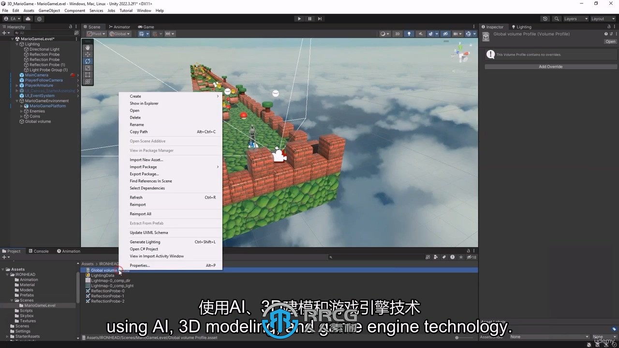Select the Transform tool

point(88,82)
